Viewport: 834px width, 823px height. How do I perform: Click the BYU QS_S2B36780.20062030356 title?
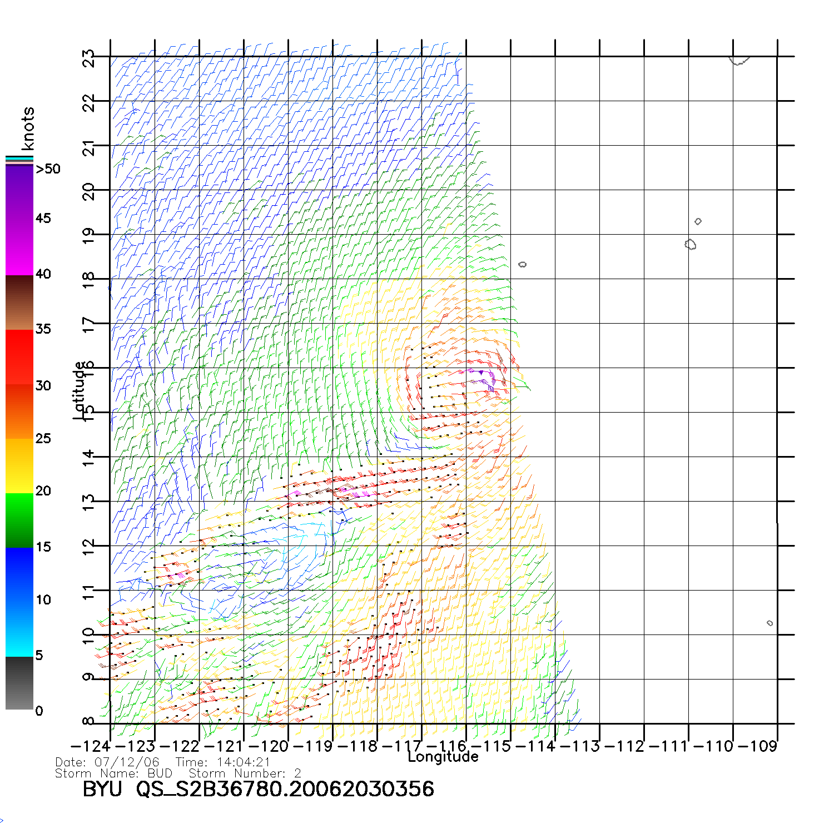258,789
